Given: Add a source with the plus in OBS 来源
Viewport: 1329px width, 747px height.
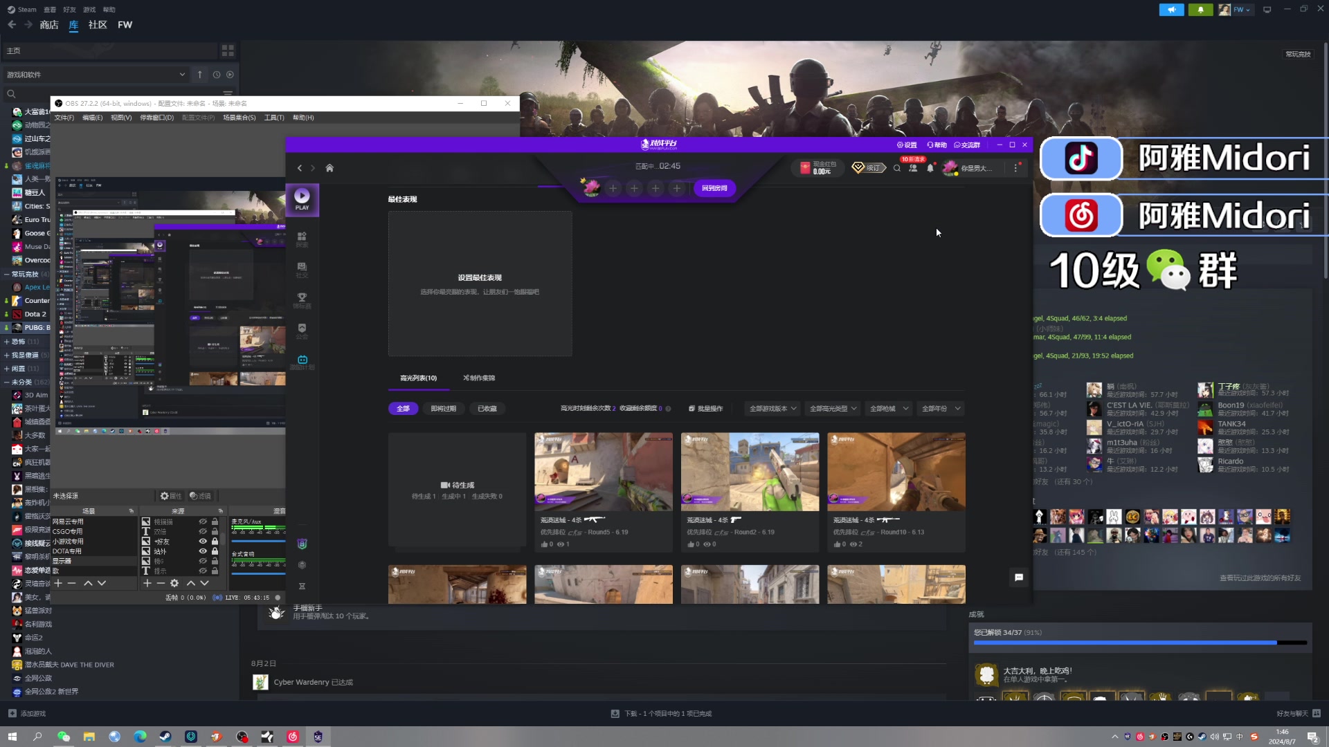Looking at the screenshot, I should coord(147,583).
